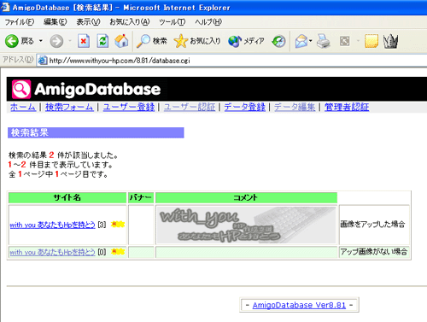The height and width of the screenshot is (322, 427).
Task: Open the 編集(E) menu
Action: [x=56, y=22]
